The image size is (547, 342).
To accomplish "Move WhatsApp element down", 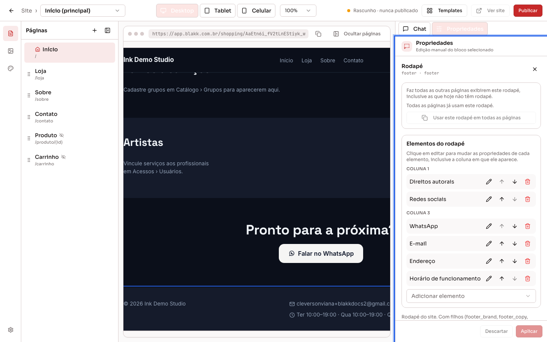I will [515, 226].
